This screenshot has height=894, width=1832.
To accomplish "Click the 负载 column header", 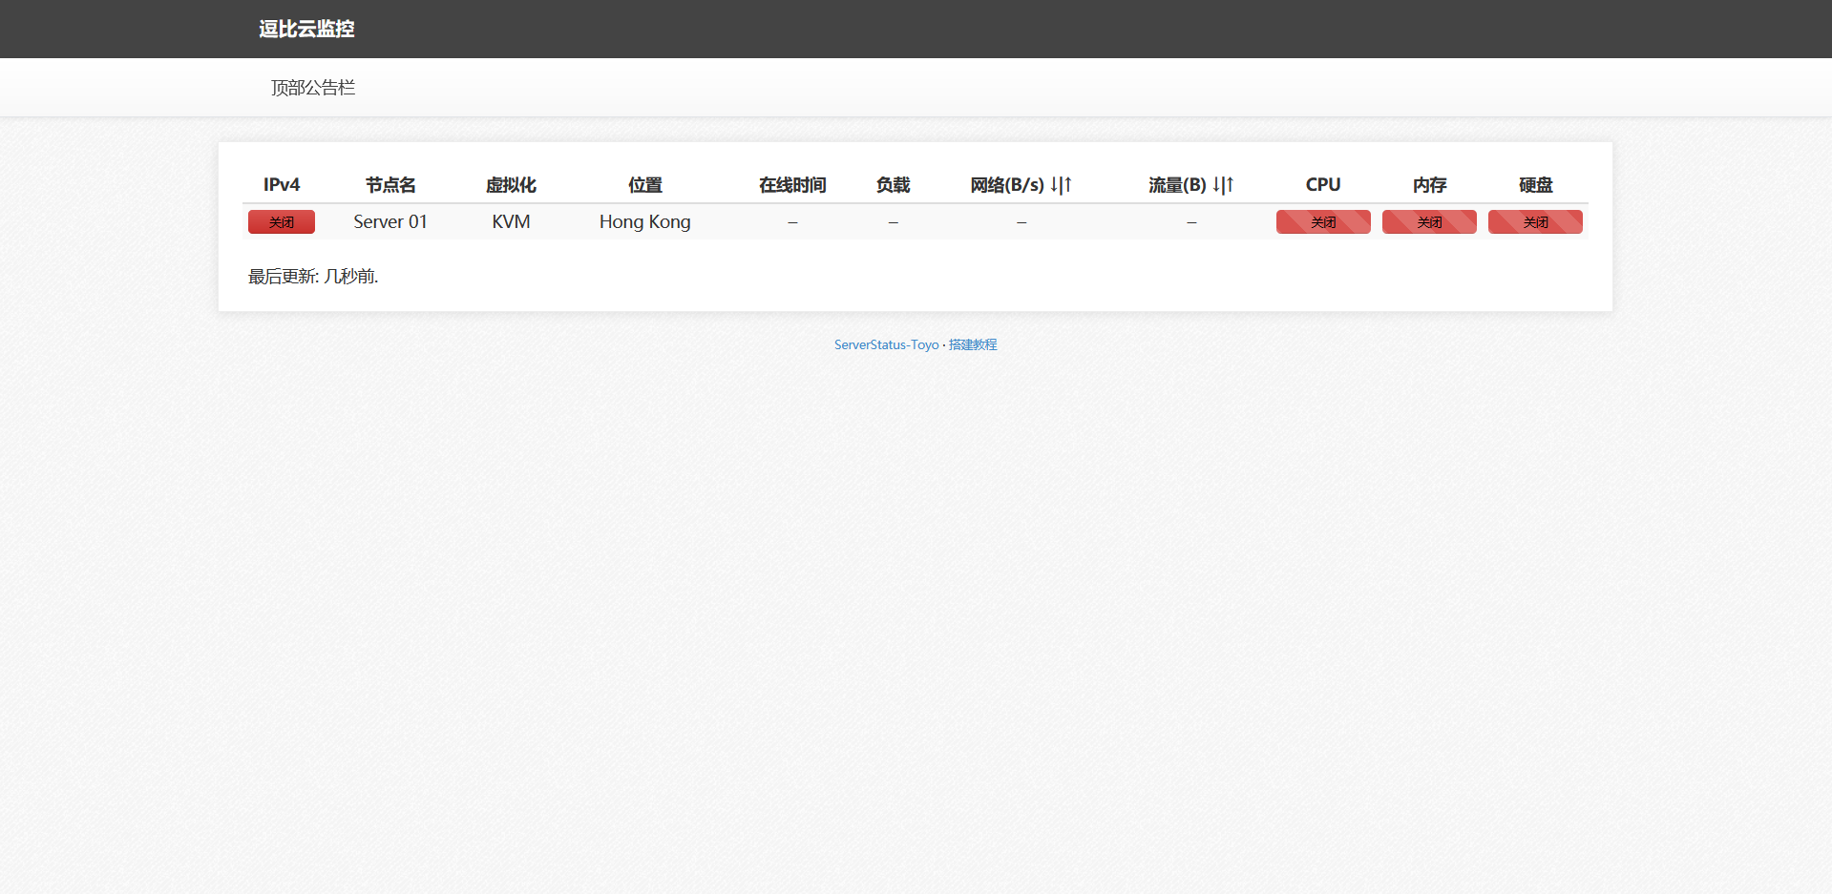I will [893, 185].
